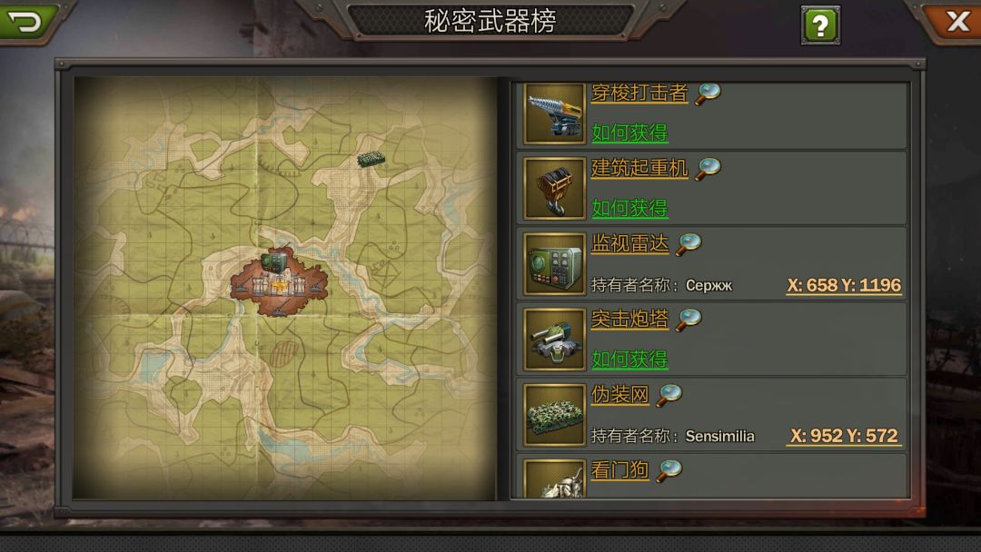Image resolution: width=981 pixels, height=552 pixels.
Task: Click the central base on the map
Action: tap(279, 281)
